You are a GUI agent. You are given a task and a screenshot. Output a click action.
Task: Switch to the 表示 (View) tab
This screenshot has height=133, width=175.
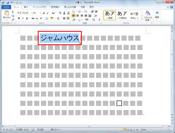pos(92,7)
